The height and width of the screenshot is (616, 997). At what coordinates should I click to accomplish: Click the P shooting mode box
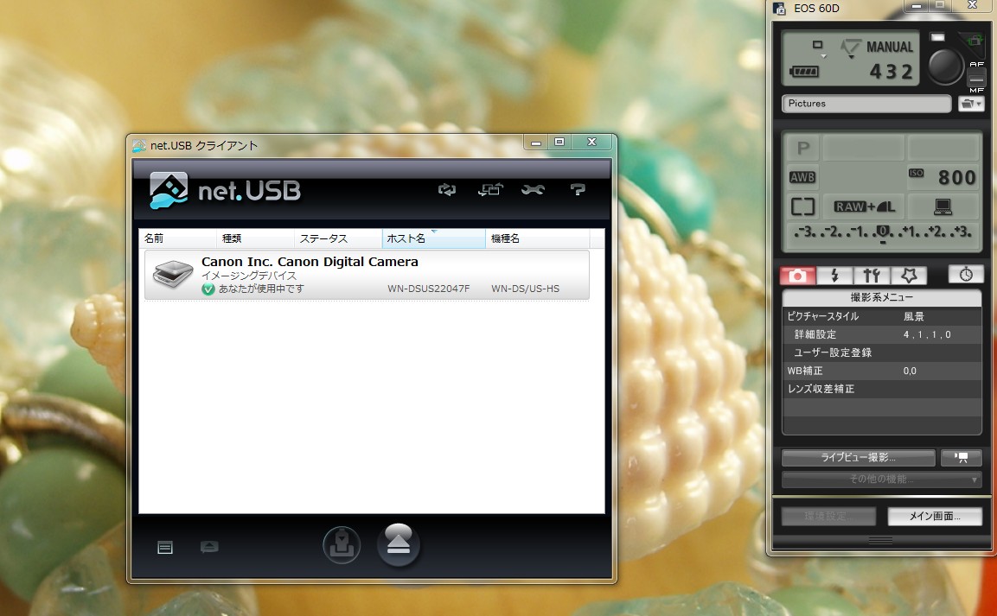[803, 148]
